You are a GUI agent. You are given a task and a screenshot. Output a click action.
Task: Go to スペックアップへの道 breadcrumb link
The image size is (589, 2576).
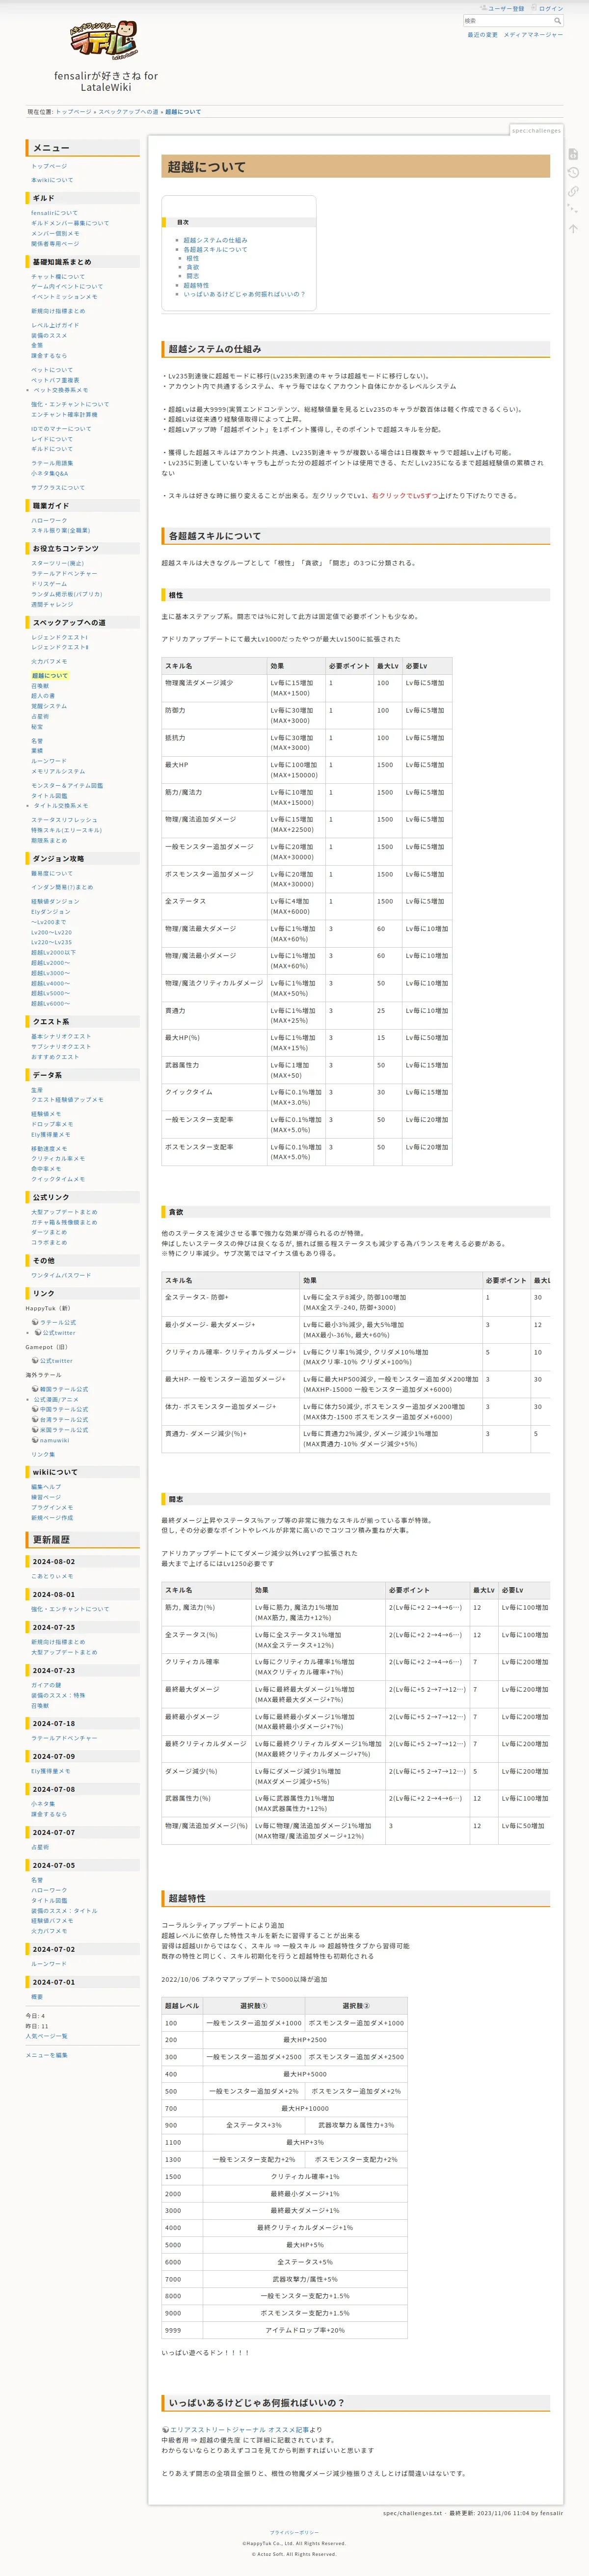click(128, 112)
